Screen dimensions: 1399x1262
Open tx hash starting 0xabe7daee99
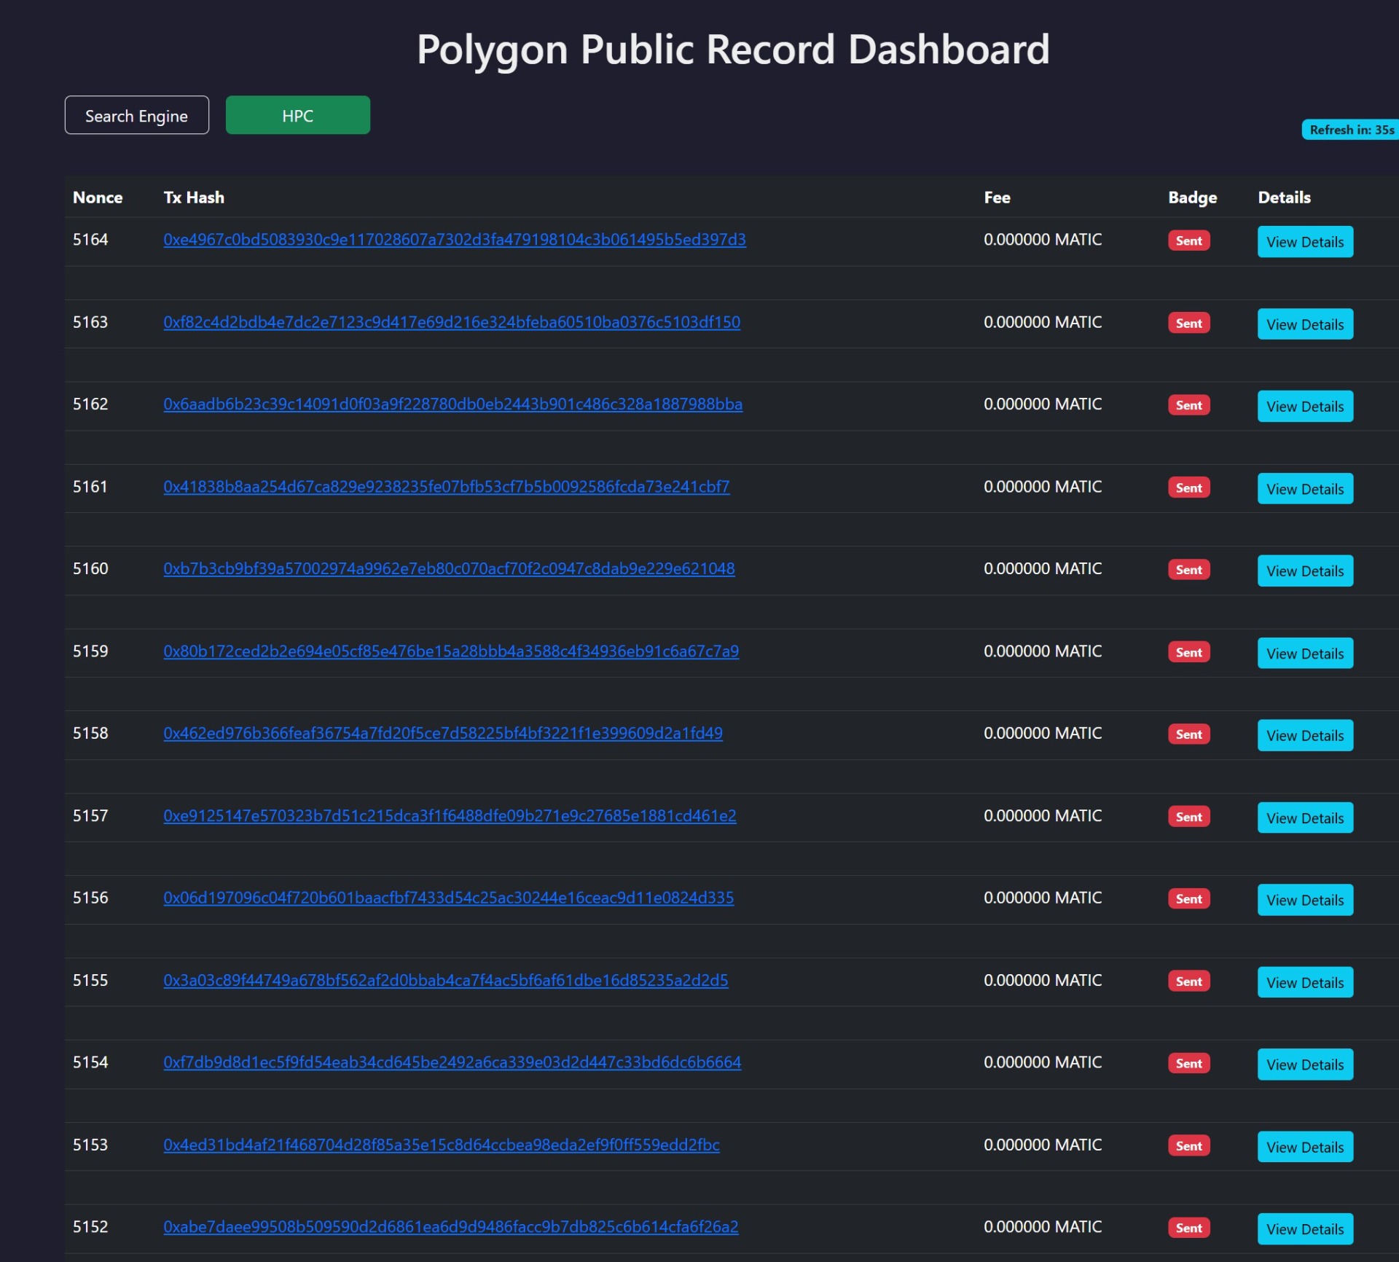[x=450, y=1227]
